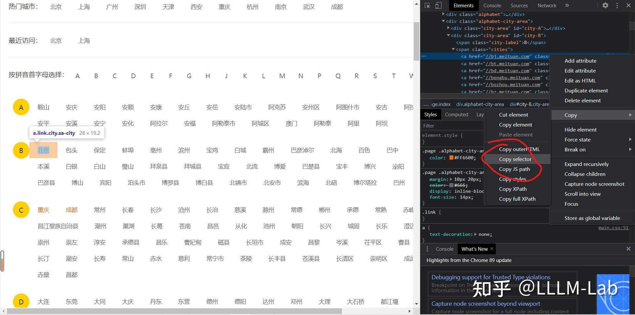Click the orange #FF6600 color swatch

point(452,158)
